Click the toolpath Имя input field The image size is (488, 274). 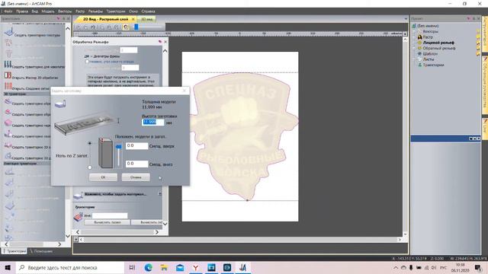[x=110, y=215]
